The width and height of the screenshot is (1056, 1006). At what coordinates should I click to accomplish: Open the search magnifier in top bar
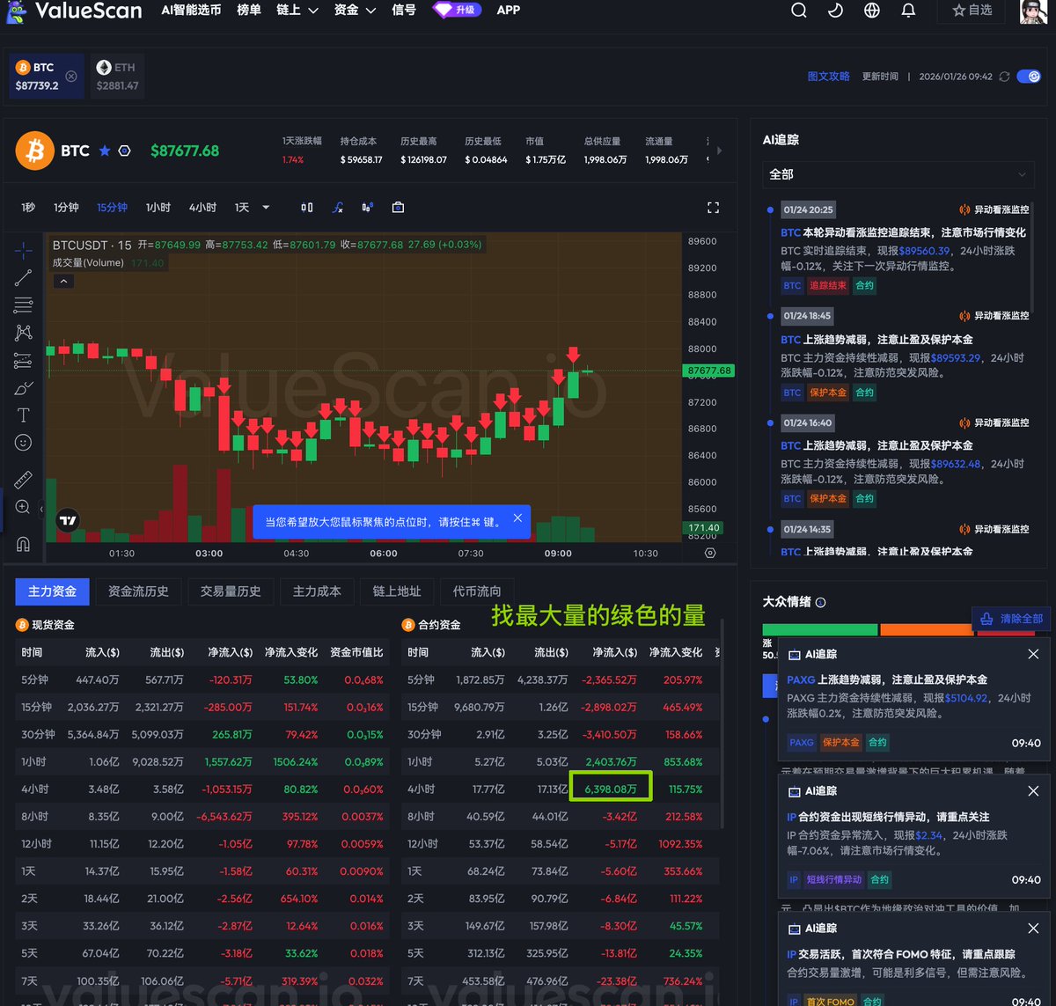tap(799, 11)
